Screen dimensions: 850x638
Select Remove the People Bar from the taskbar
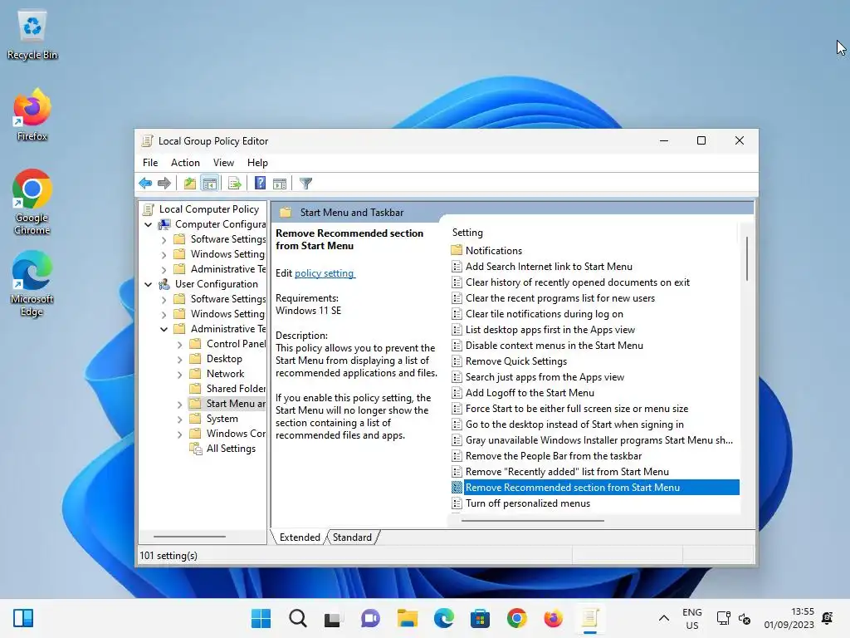554,456
